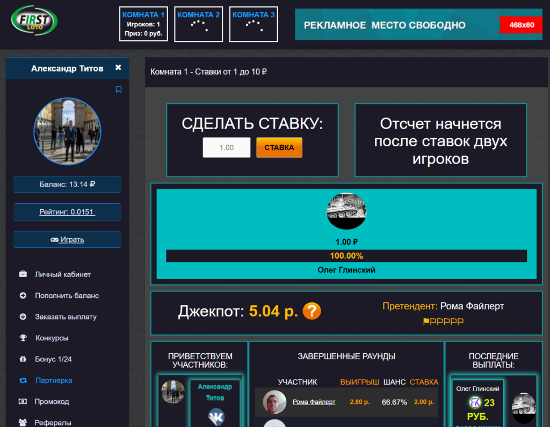Open the Рома Файлерт link in completed rounds
The image size is (550, 427).
pos(314,402)
